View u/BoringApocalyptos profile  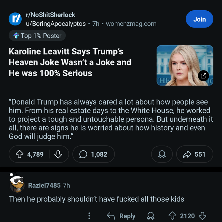(56, 24)
